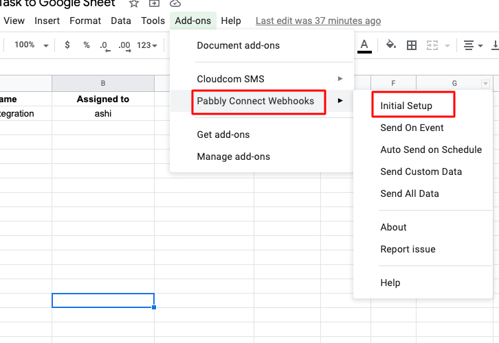Open the Tools menu

click(x=153, y=21)
